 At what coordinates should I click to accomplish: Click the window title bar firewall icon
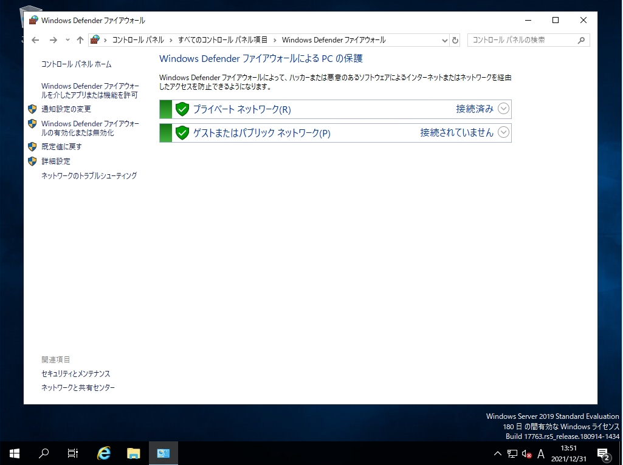point(34,20)
